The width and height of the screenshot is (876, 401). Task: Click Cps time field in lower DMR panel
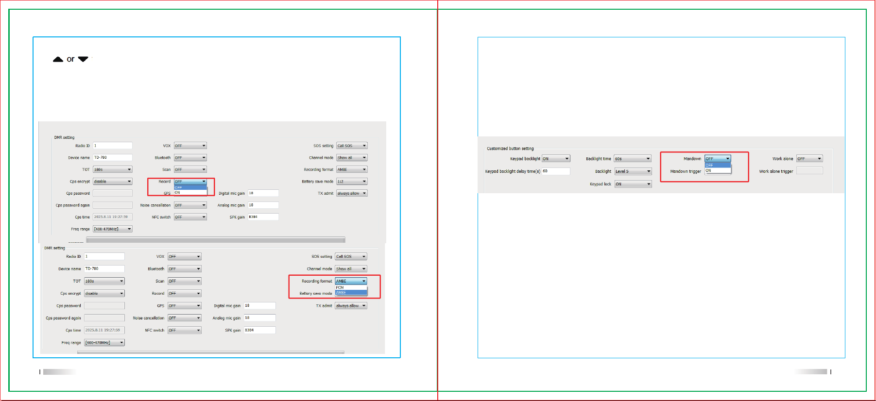point(104,330)
